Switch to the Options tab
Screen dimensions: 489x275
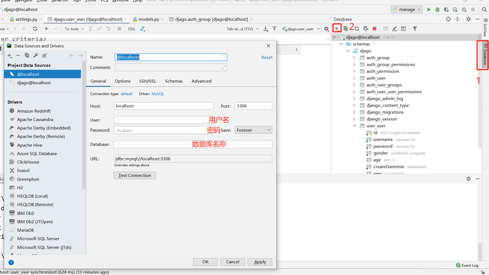(x=122, y=81)
